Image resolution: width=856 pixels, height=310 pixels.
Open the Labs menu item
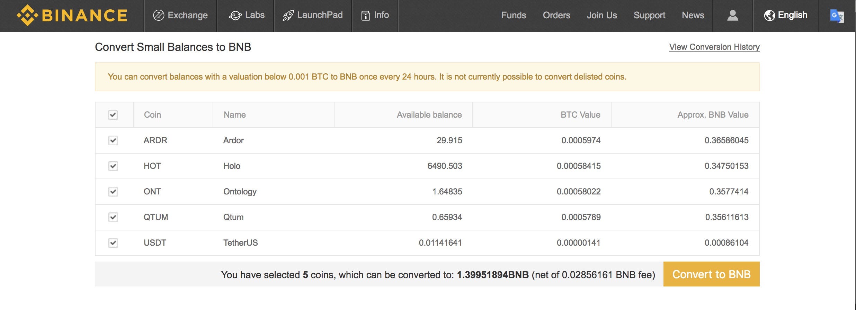247,15
